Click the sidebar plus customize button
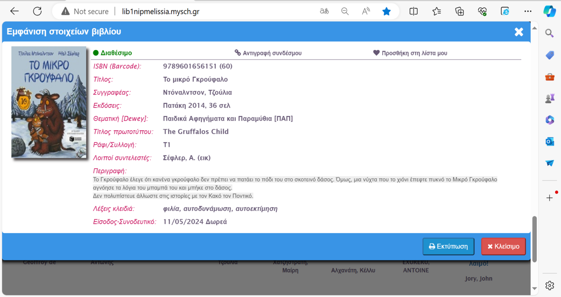 coord(549,198)
